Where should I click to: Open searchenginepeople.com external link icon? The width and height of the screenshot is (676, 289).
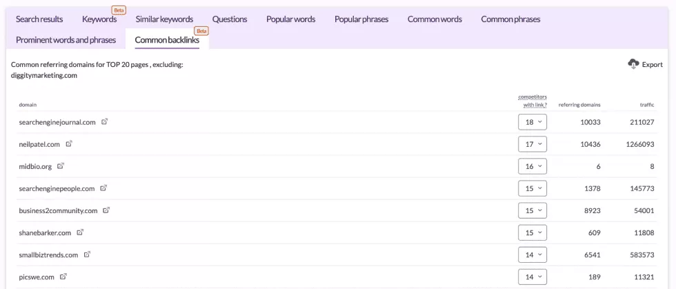pos(103,188)
